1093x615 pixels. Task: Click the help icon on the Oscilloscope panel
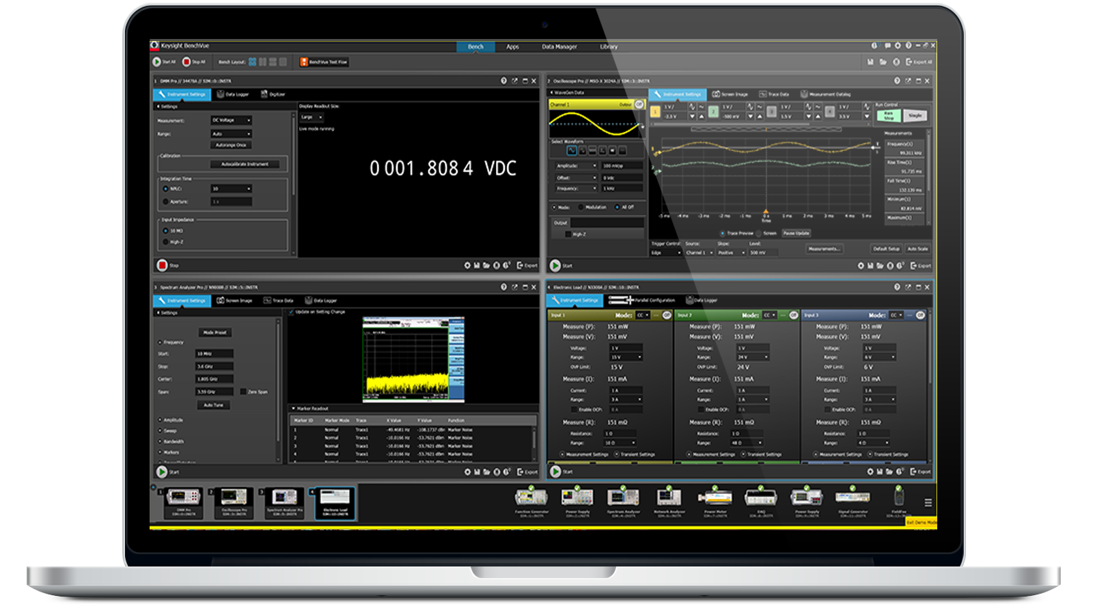pos(898,79)
